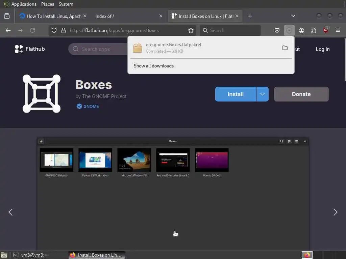This screenshot has height=259, width=346.
Task: Open the tracking protection shield icon
Action: [x=54, y=30]
